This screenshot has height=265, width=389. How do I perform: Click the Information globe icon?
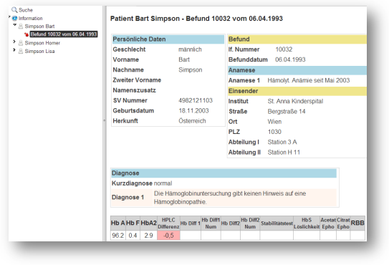(15, 18)
